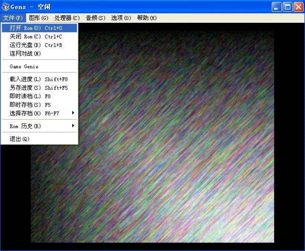Select 连网对战(N) menu entry
The height and width of the screenshot is (251, 305).
(39, 54)
